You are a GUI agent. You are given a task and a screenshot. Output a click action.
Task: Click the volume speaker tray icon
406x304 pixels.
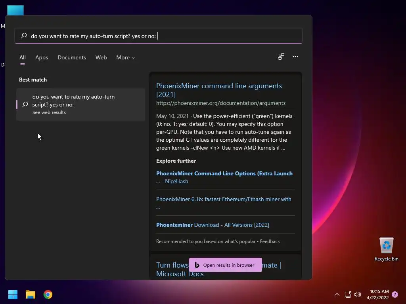[x=358, y=294]
